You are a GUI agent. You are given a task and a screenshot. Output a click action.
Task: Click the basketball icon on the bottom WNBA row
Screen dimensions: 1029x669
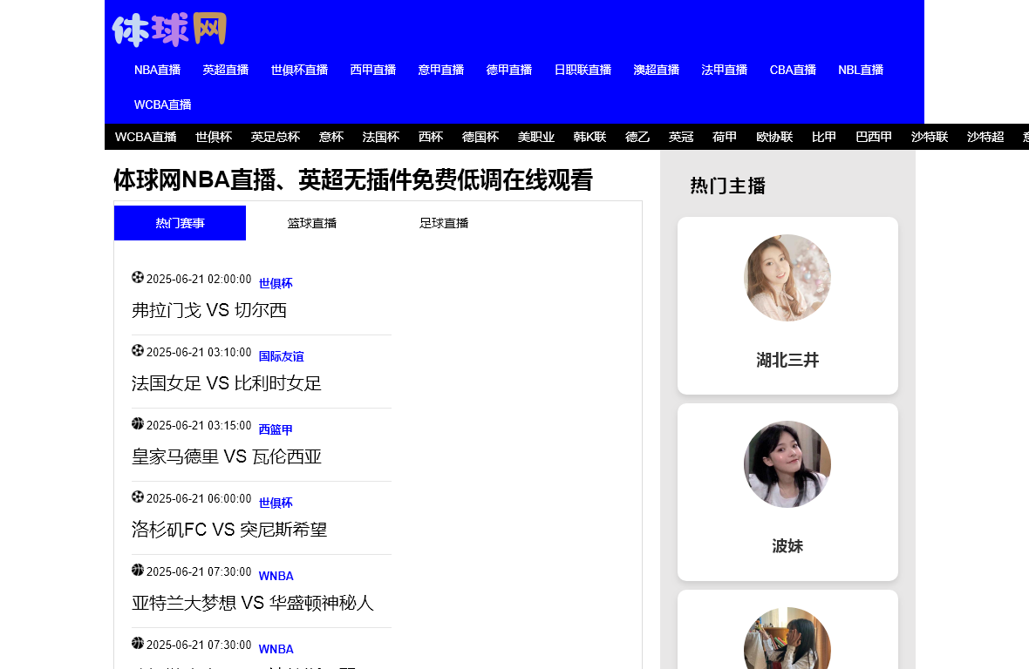pyautogui.click(x=137, y=645)
